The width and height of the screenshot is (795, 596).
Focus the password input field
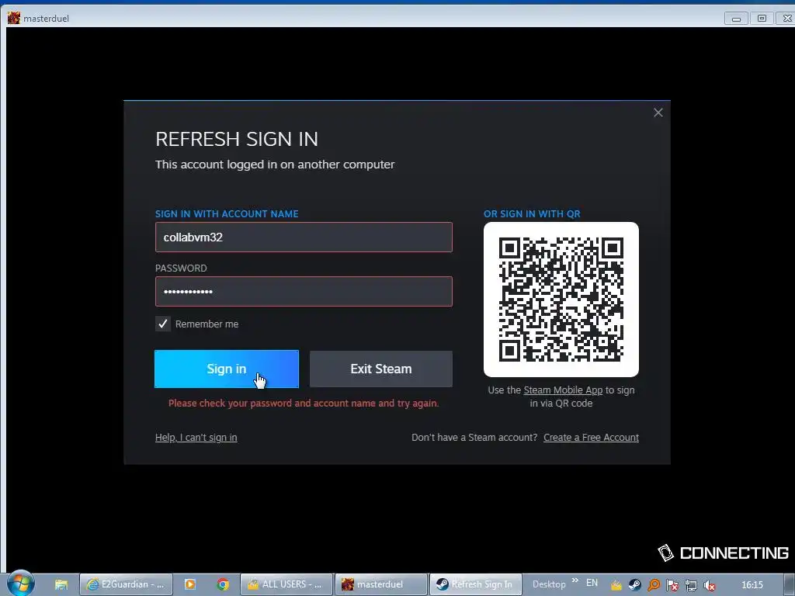(x=304, y=292)
